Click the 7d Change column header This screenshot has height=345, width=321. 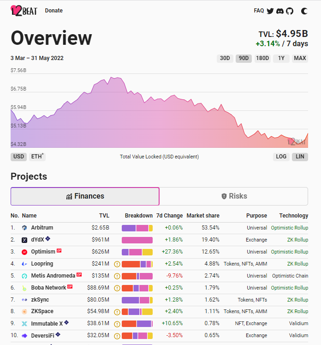tap(169, 216)
